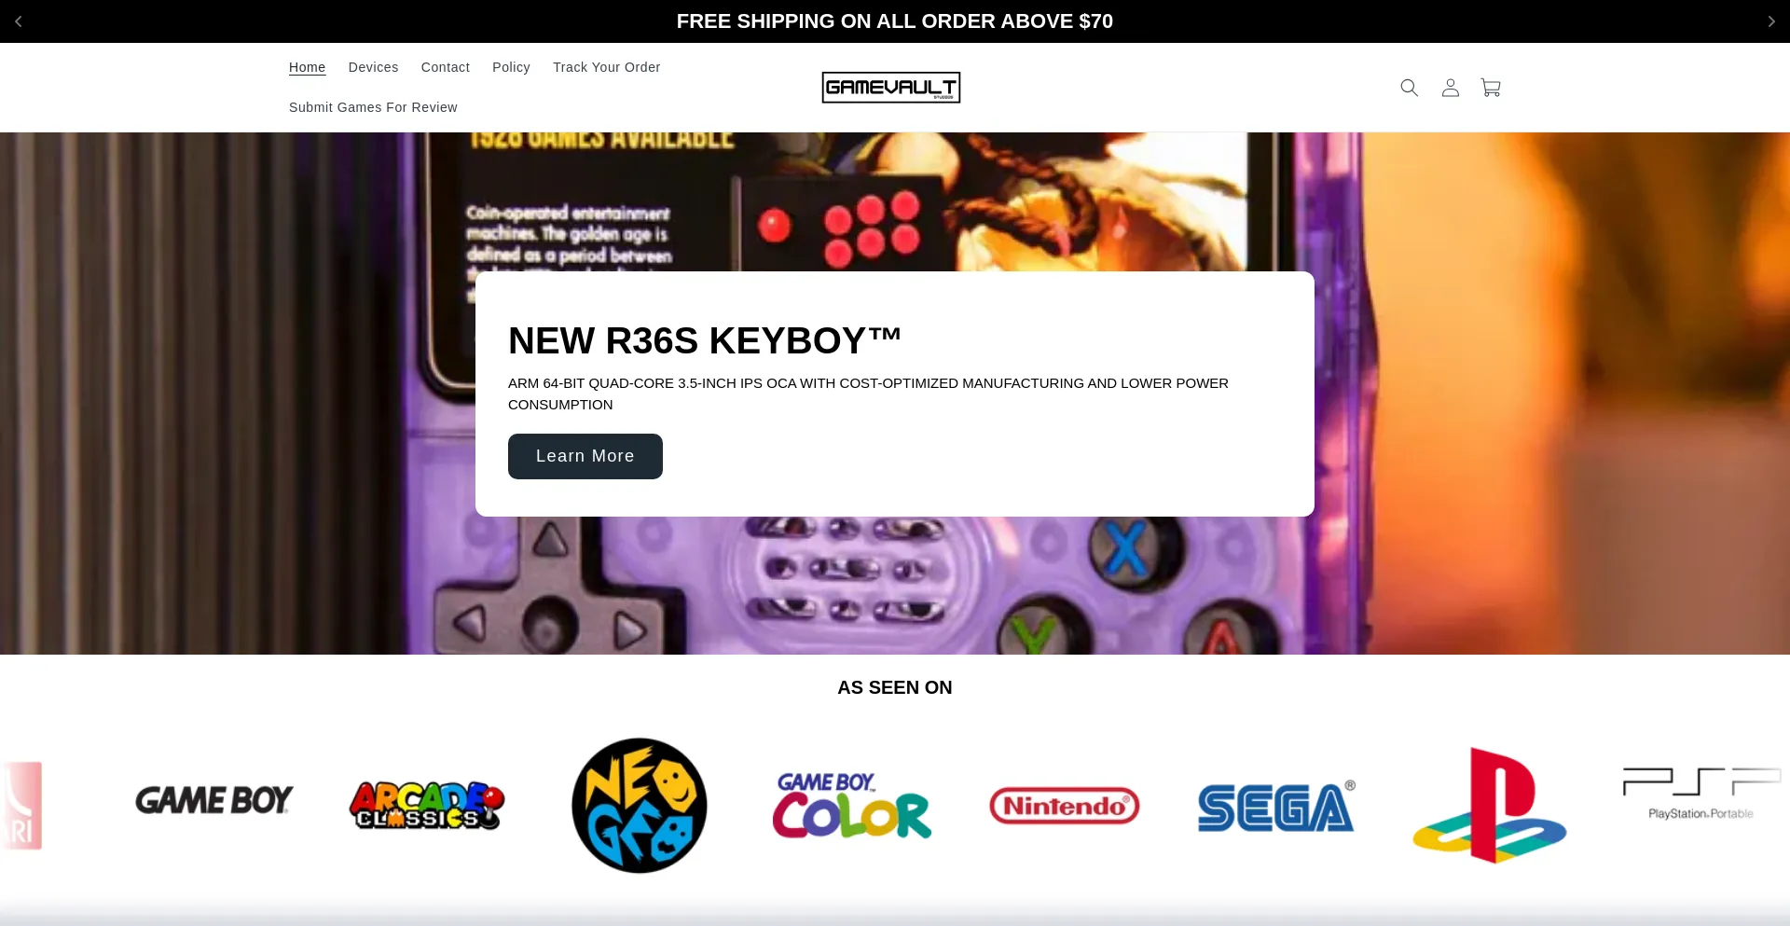Click the Nintendo logo
Image resolution: width=1790 pixels, height=926 pixels.
point(1065,806)
